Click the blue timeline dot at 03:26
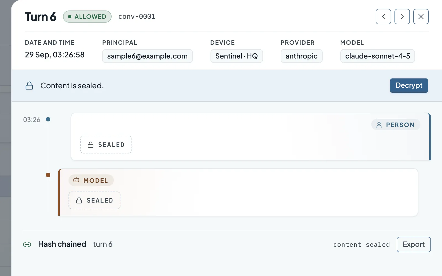This screenshot has width=442, height=276. [48, 119]
